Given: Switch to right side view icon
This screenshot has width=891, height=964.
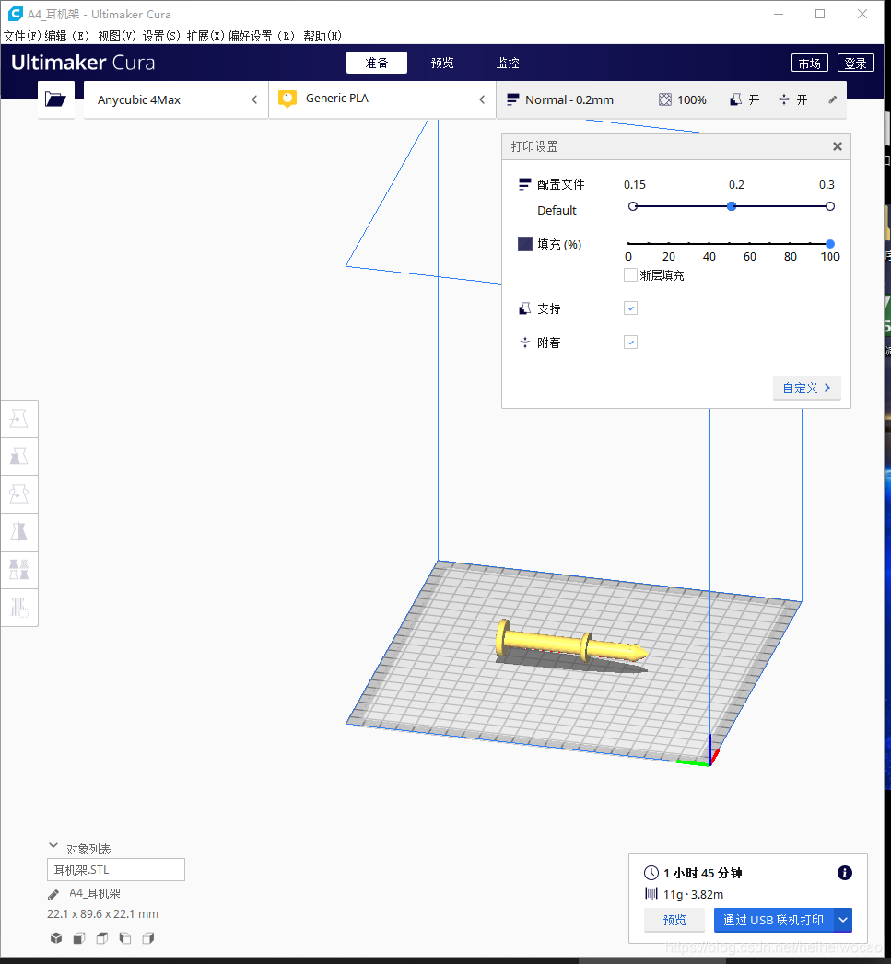Looking at the screenshot, I should pyautogui.click(x=147, y=938).
